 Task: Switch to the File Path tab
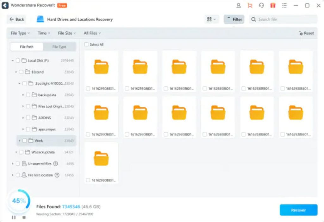tap(27, 47)
